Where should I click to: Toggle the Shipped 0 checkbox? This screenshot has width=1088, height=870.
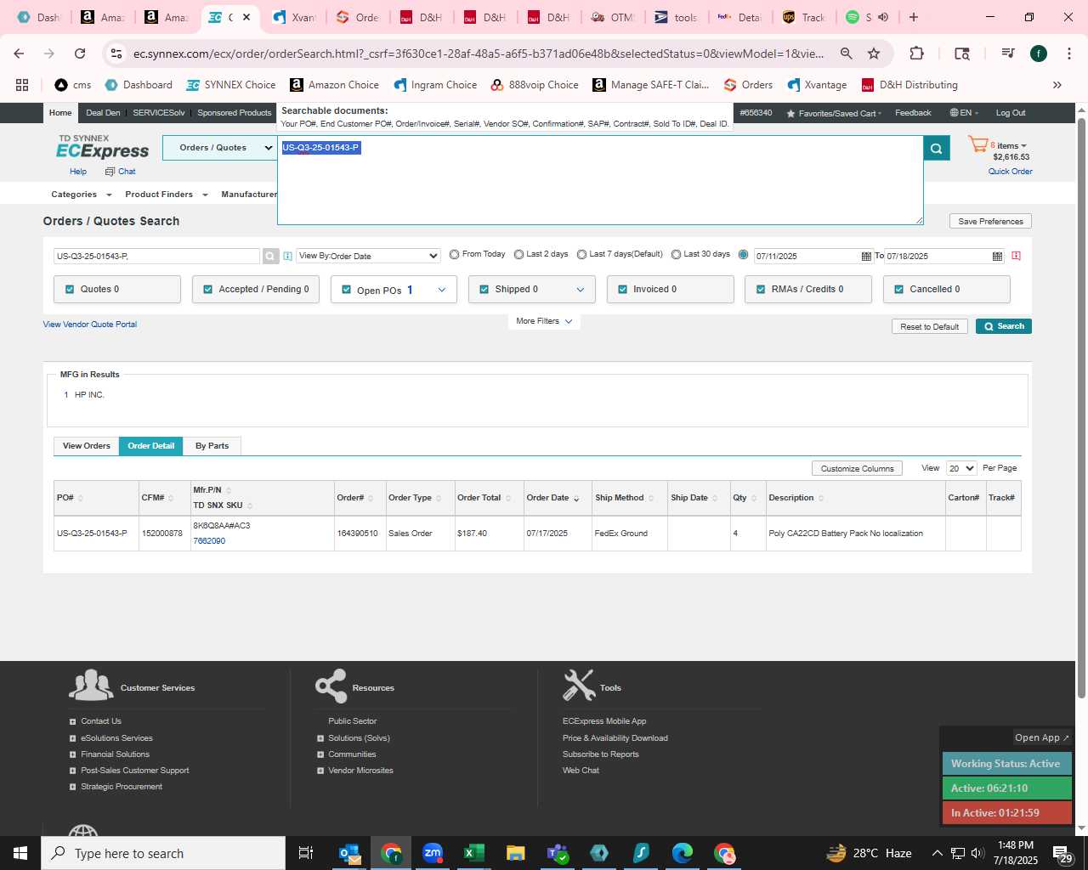point(484,290)
